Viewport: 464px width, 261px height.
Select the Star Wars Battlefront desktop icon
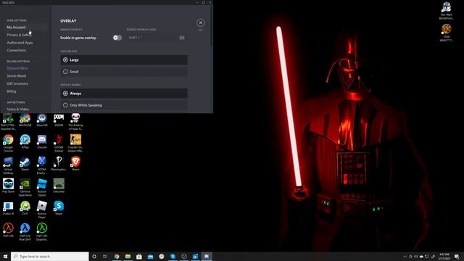(x=447, y=11)
